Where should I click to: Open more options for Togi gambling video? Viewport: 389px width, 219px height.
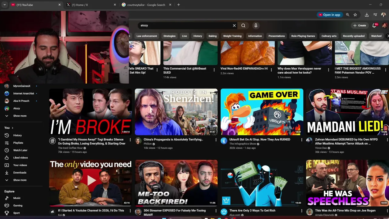coord(130,140)
